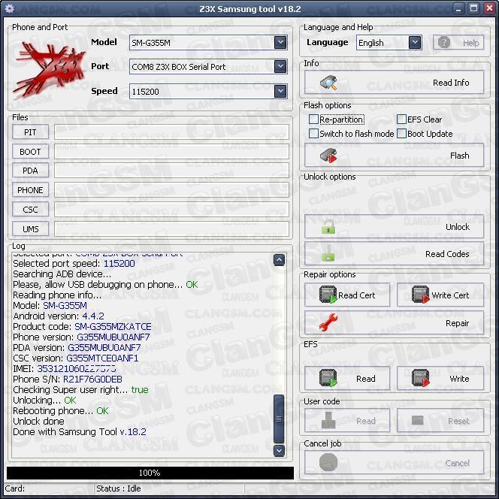The height and width of the screenshot is (499, 499).
Task: Click the 'Checking Super user right... true' line
Action: (x=80, y=389)
